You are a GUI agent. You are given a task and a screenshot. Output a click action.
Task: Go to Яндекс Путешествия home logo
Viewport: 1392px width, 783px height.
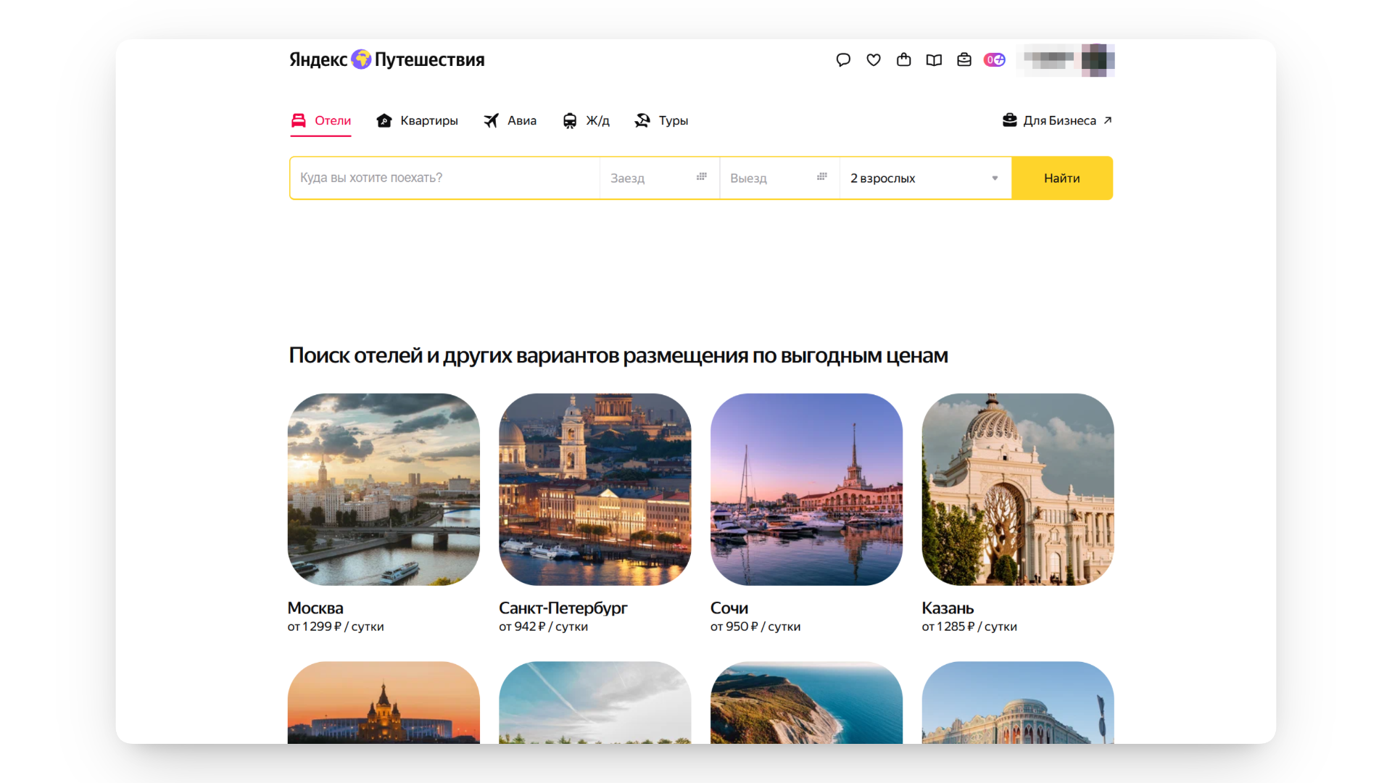pyautogui.click(x=387, y=59)
